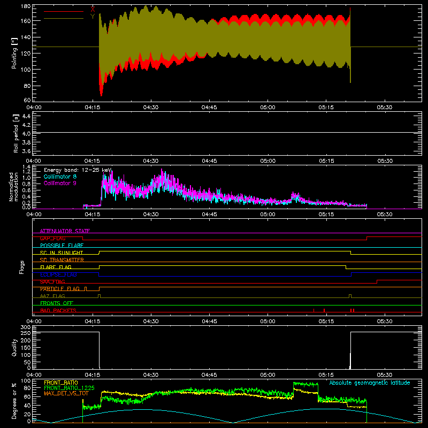Click the POSSIBLE_FLARE flag label
The height and width of the screenshot is (428, 428).
pos(62,246)
